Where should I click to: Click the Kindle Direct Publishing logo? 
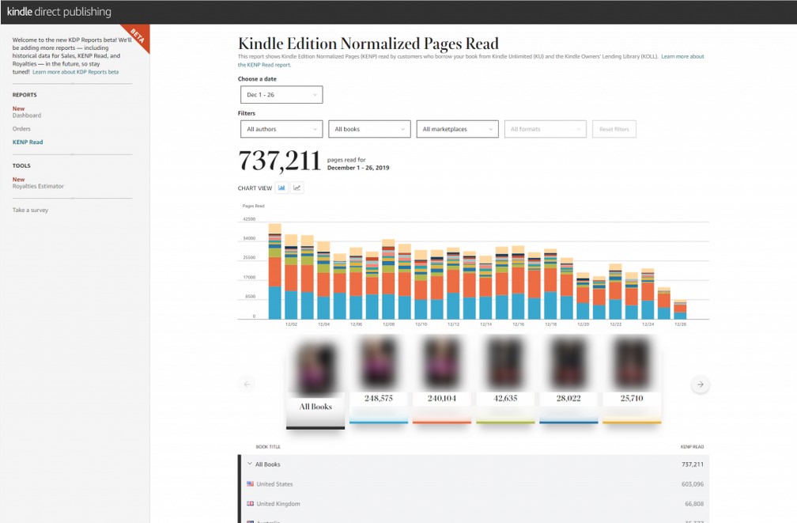pos(59,12)
